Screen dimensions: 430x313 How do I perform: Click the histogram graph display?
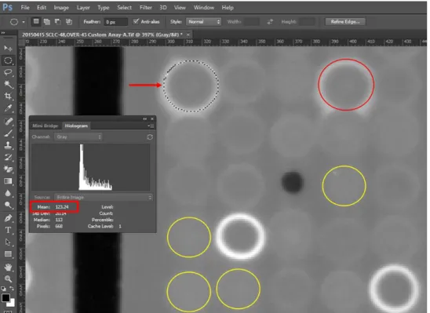(x=90, y=167)
